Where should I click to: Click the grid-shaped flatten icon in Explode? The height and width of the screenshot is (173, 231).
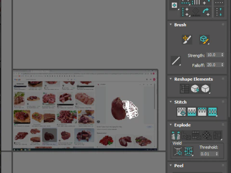[x=196, y=135]
